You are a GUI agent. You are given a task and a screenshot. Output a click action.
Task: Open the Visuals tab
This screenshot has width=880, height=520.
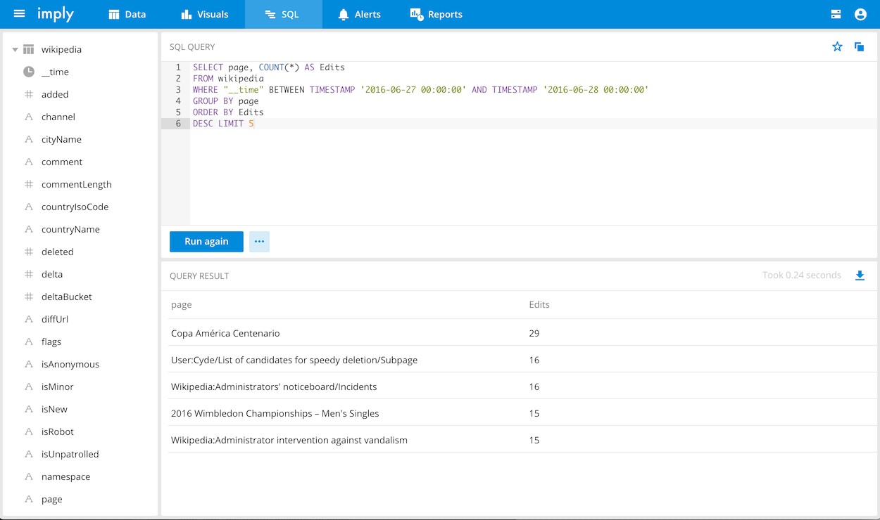point(206,14)
